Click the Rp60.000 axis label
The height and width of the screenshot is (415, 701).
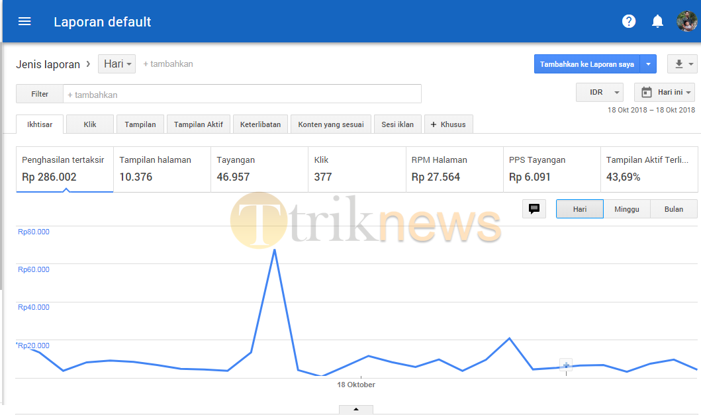(x=34, y=269)
